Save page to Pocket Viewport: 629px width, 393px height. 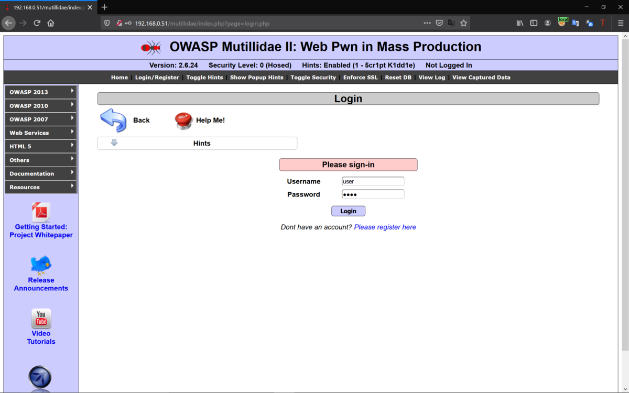click(439, 23)
